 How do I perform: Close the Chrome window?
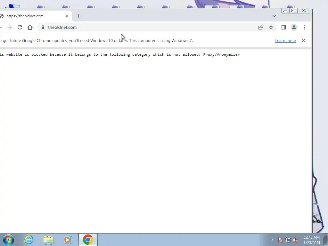304,11
